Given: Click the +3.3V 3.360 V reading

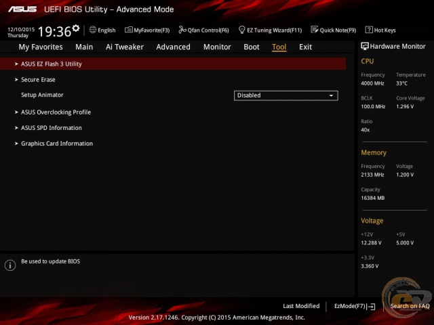Looking at the screenshot, I should pos(370,266).
